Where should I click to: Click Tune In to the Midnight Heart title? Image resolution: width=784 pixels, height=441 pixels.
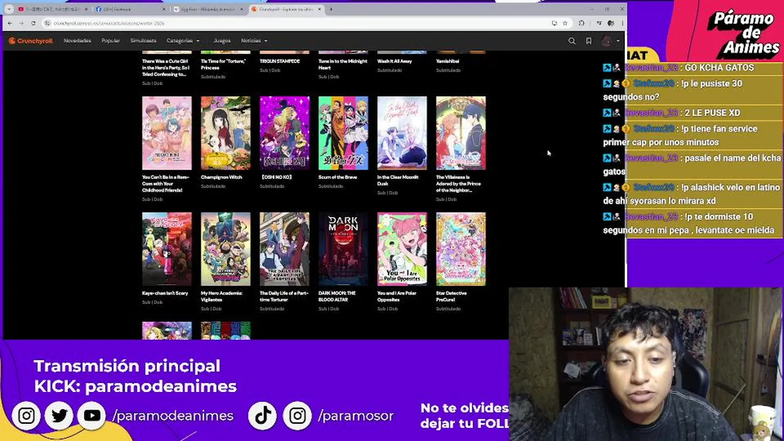(343, 64)
